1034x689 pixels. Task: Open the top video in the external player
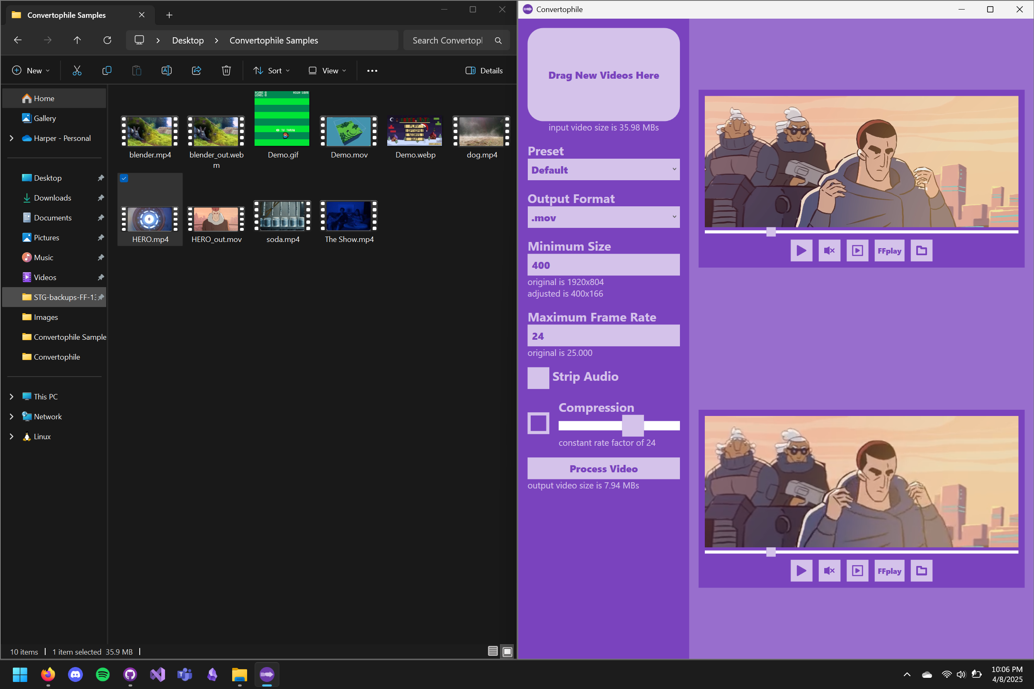point(857,251)
